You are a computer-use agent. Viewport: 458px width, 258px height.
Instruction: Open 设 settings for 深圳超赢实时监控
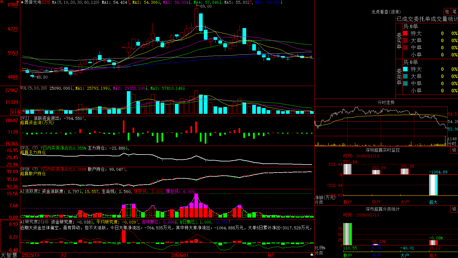coord(454,150)
